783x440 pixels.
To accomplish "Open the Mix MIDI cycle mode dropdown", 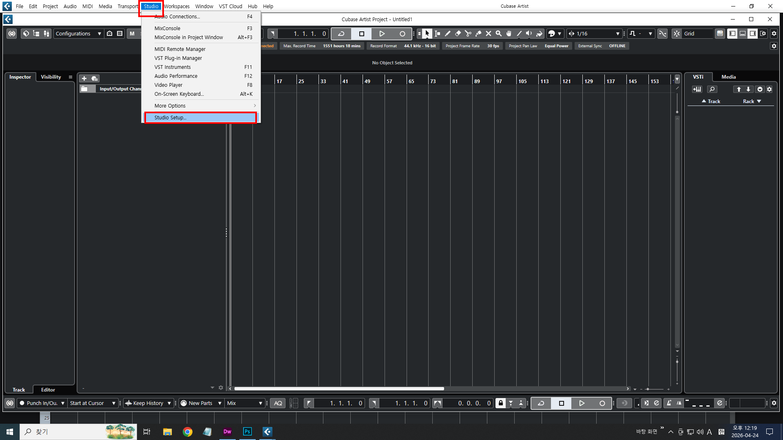I will click(245, 403).
